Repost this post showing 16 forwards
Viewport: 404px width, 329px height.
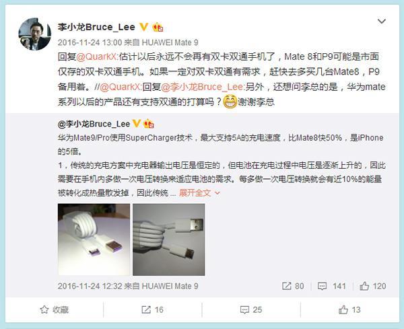[153, 309]
